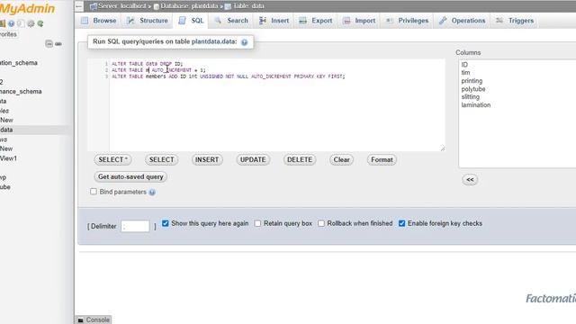The image size is (576, 324).
Task: Insert an INSERT query template
Action: [207, 160]
